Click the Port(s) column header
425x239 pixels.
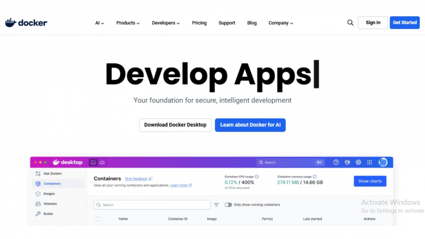[x=267, y=219]
